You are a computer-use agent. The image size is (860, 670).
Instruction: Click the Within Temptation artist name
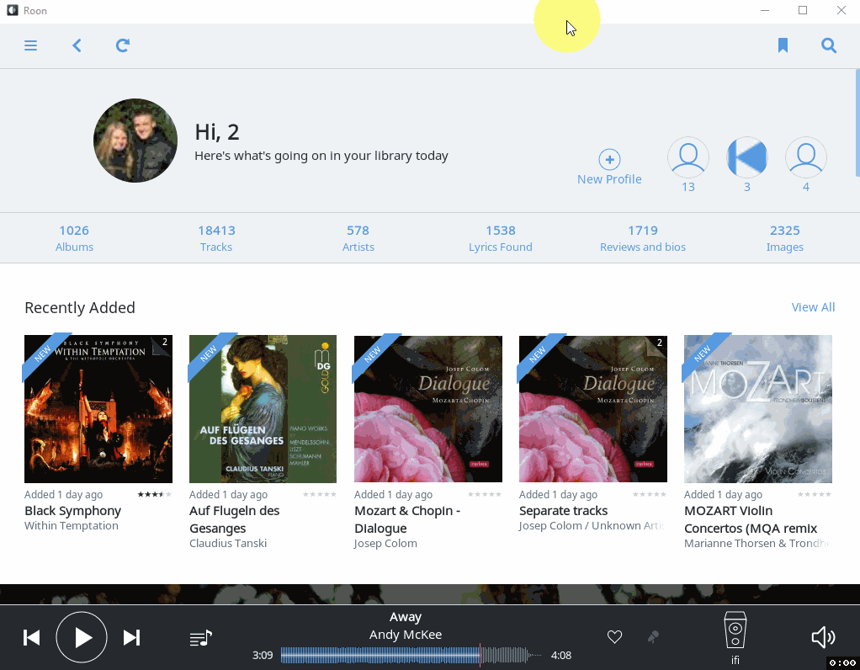(x=72, y=526)
